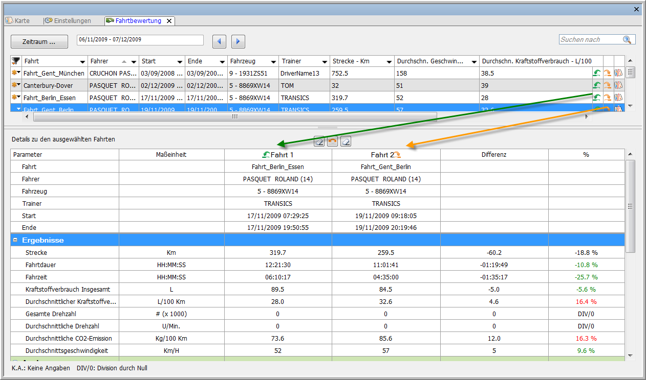This screenshot has width=646, height=380.
Task: Click the trips table horizontal scrollbar thumb
Action: (x=235, y=116)
